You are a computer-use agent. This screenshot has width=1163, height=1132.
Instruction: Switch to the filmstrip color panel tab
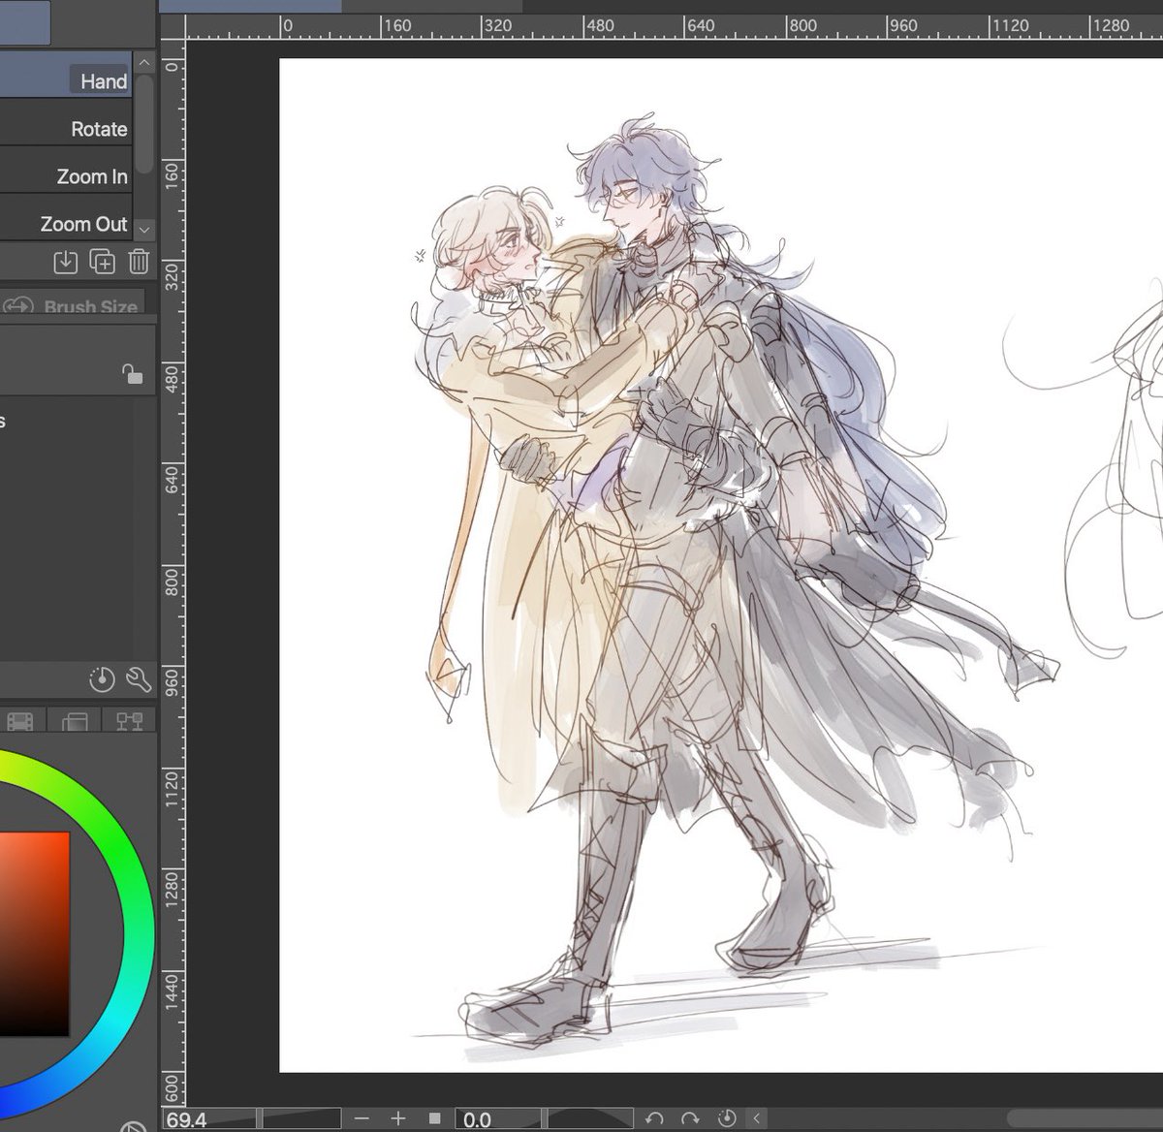pyautogui.click(x=20, y=721)
